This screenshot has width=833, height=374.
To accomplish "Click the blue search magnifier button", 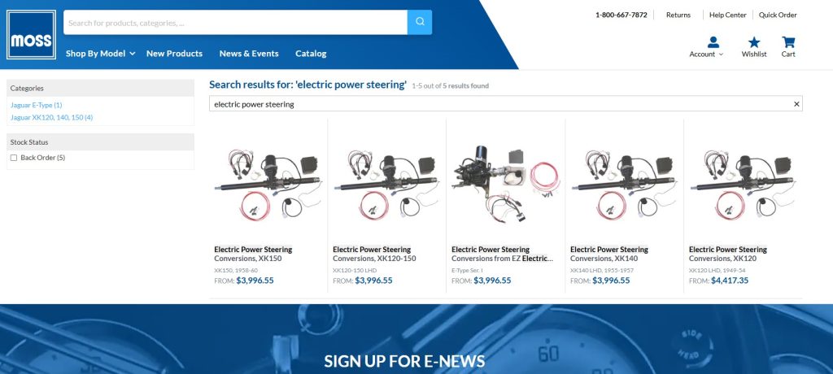I will pos(420,22).
